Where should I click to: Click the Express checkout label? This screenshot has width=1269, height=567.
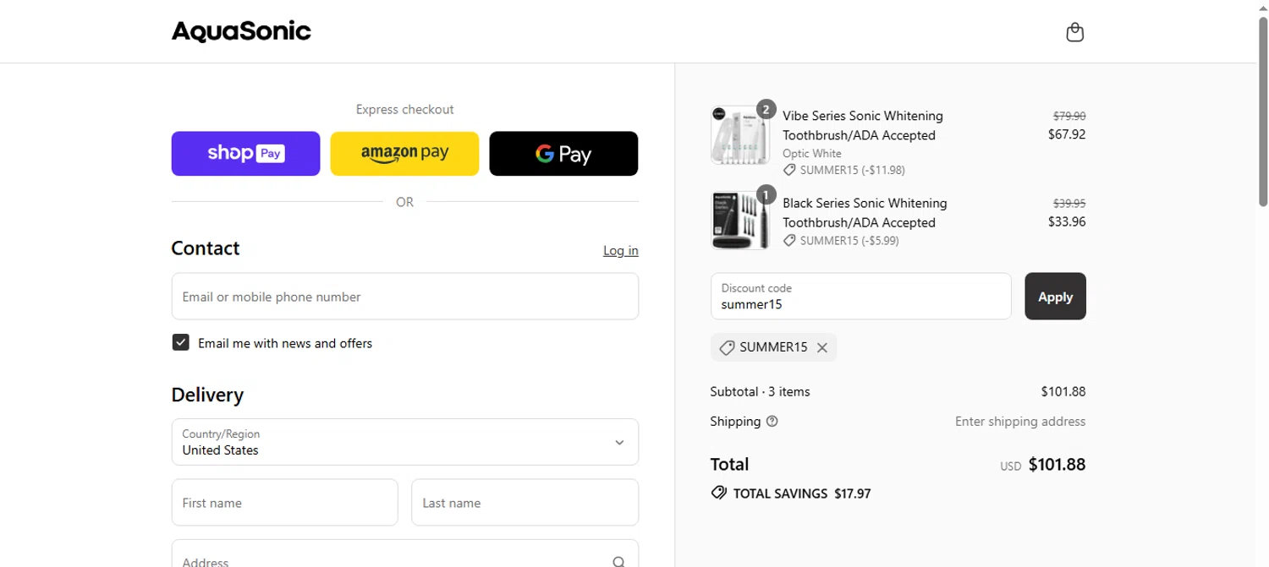pos(404,109)
